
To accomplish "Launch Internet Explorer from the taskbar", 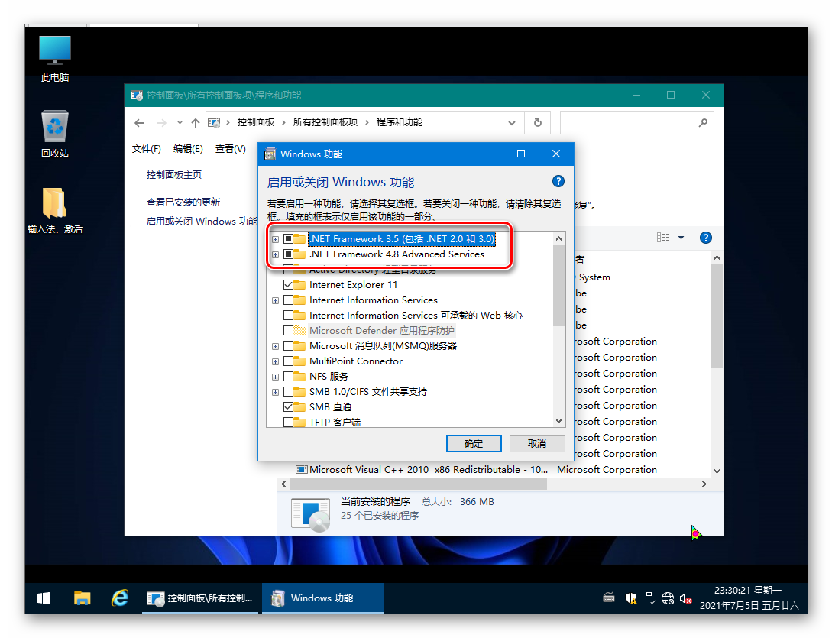I will [120, 598].
